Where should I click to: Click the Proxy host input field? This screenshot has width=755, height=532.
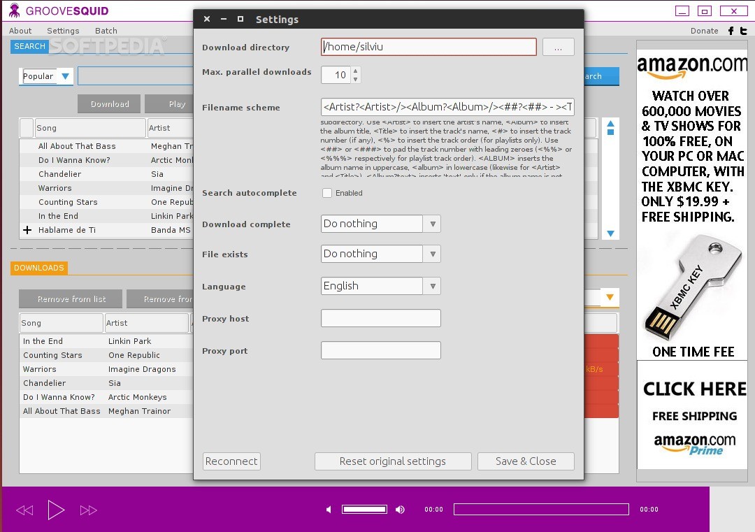tap(380, 318)
